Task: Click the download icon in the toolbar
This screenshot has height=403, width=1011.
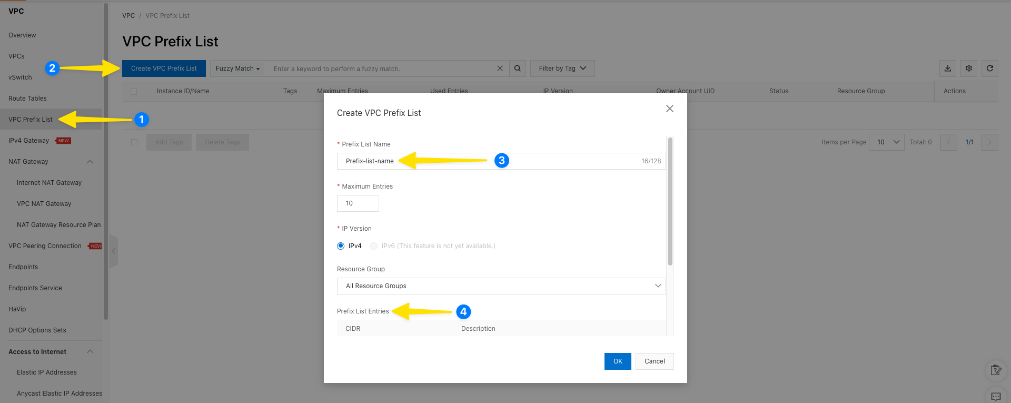Action: 947,68
